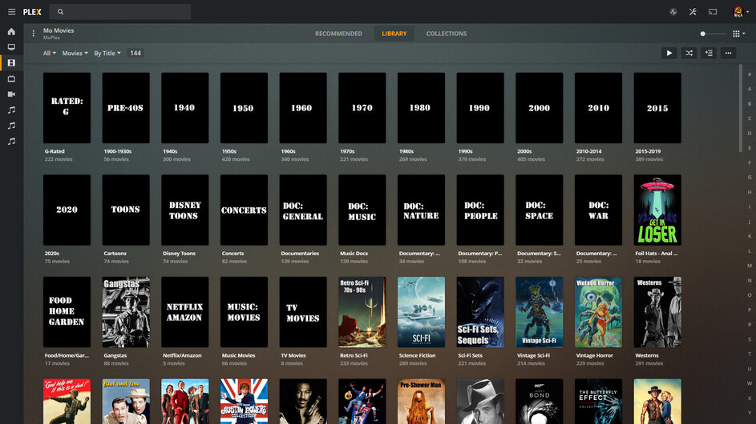This screenshot has width=756, height=424.
Task: Open the more actions ellipsis menu
Action: point(729,53)
